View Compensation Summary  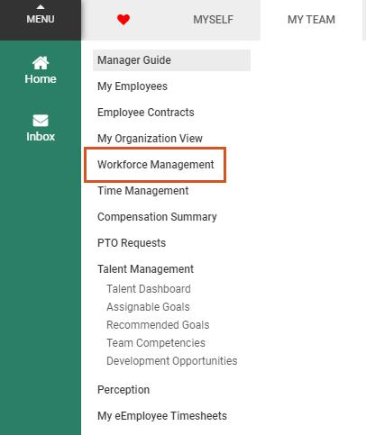tap(157, 217)
